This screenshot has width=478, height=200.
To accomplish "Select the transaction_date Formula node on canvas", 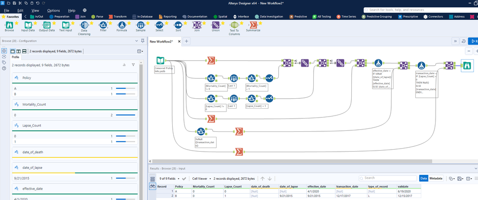I will pyautogui.click(x=422, y=65).
